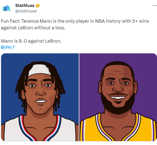Open the StatMuse profile avatar
Viewport: 157px width, 145px height.
pos(6,8)
